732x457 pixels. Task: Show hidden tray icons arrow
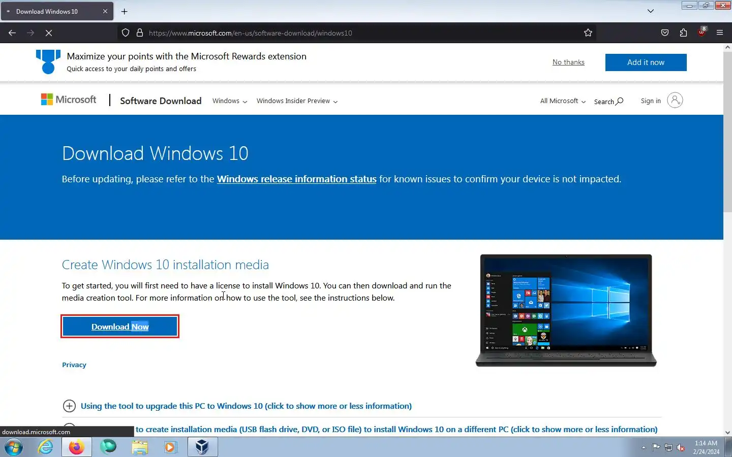coord(644,448)
